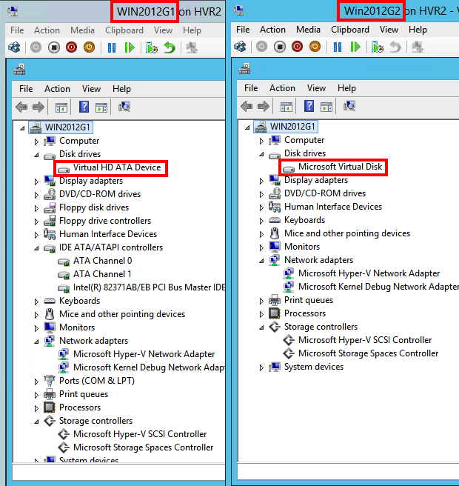Open Action menu in left Device Manager
This screenshot has width=459, height=486.
pos(57,89)
